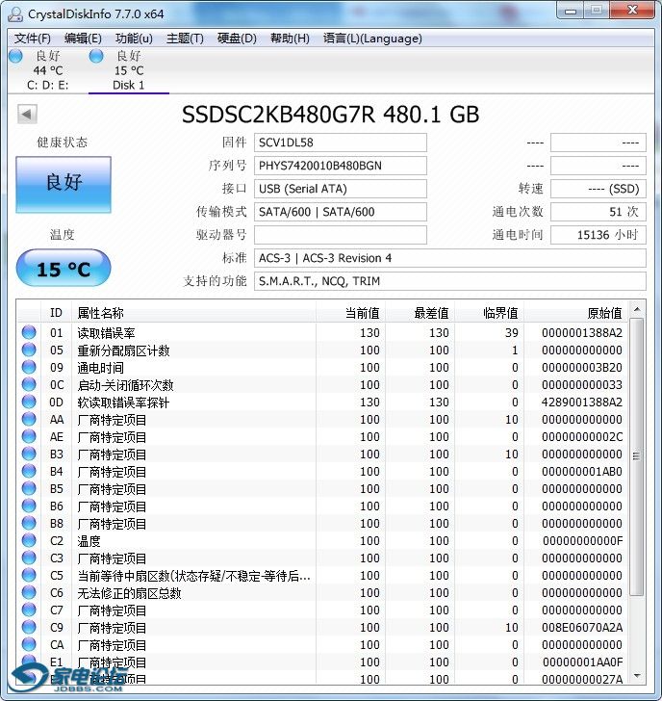
Task: Click the firmware field SCV1DL58
Action: tap(341, 143)
